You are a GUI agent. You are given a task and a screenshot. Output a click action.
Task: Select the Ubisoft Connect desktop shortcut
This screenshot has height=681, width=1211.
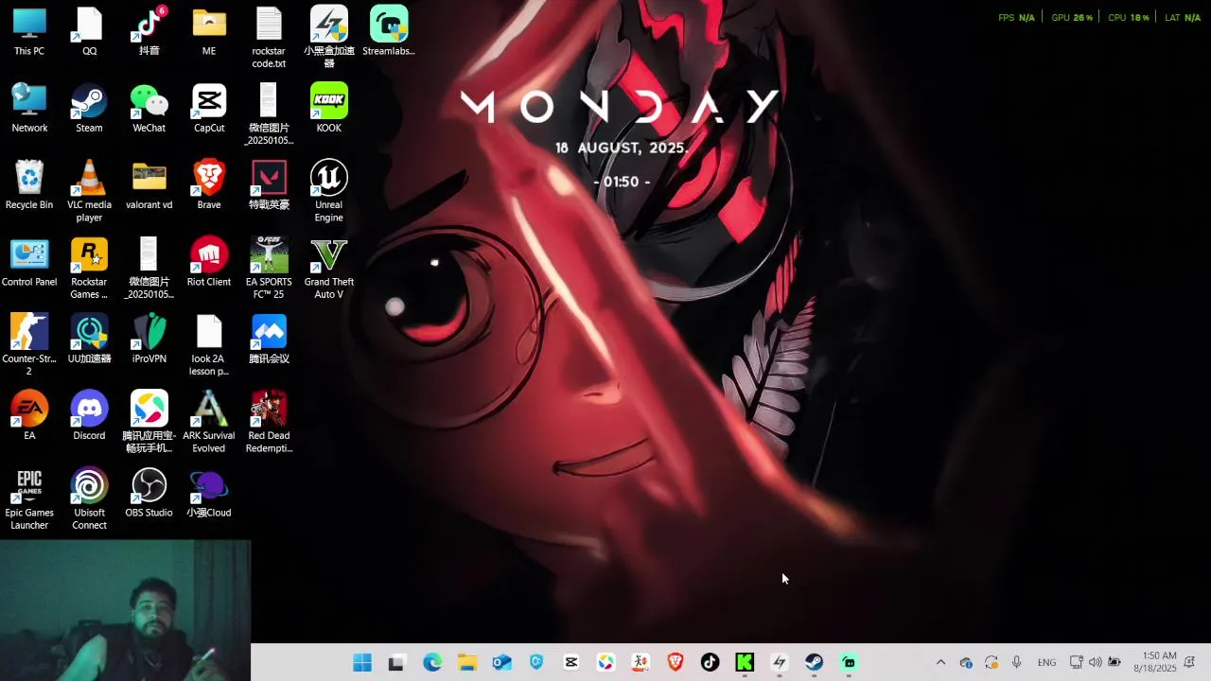tap(89, 499)
